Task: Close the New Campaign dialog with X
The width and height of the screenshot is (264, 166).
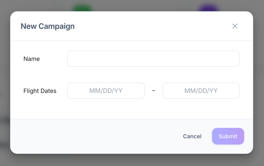Action: tap(235, 26)
